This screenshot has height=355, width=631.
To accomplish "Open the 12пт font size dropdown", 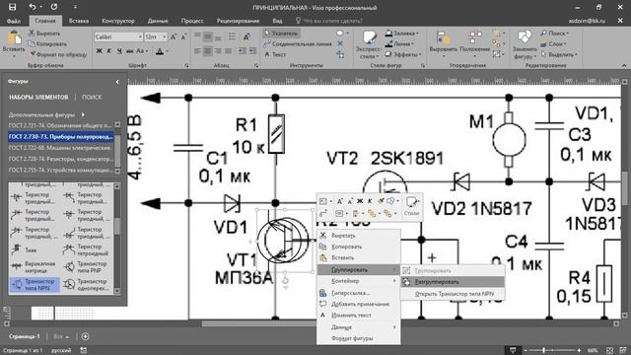I will 165,36.
